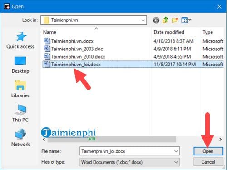The image size is (227, 170).
Task: Click Word icon of Taimienphi.vn_2010.docx
Action: [x=47, y=56]
